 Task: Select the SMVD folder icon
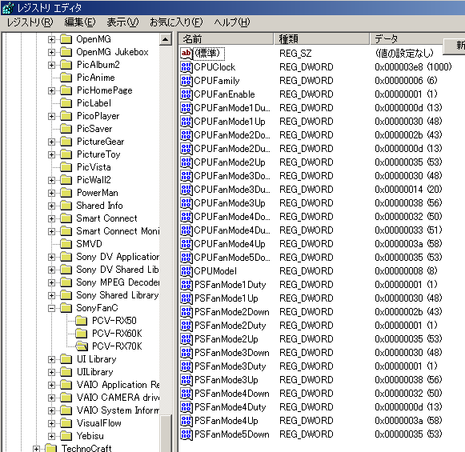coord(66,244)
